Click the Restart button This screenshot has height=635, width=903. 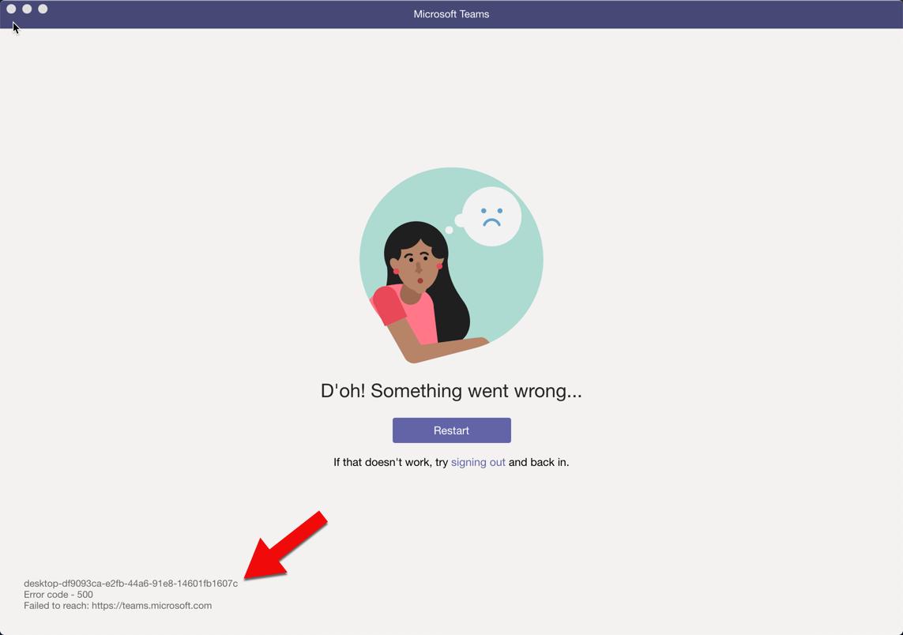452,430
